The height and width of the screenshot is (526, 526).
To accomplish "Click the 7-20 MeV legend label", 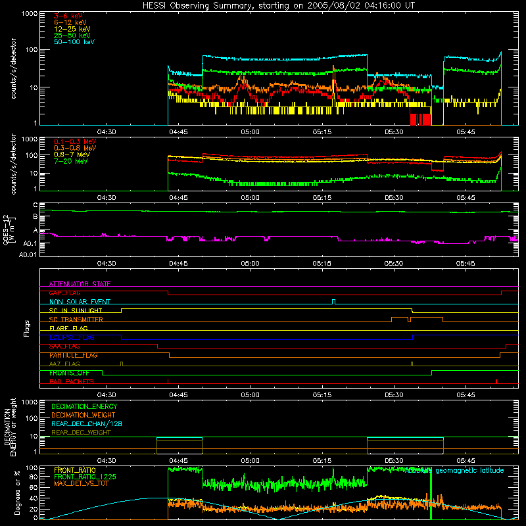I will [x=70, y=161].
